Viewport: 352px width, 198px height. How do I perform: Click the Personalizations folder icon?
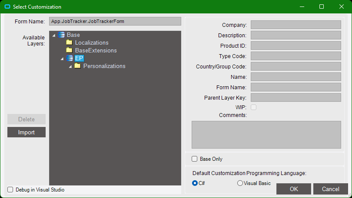click(x=78, y=66)
